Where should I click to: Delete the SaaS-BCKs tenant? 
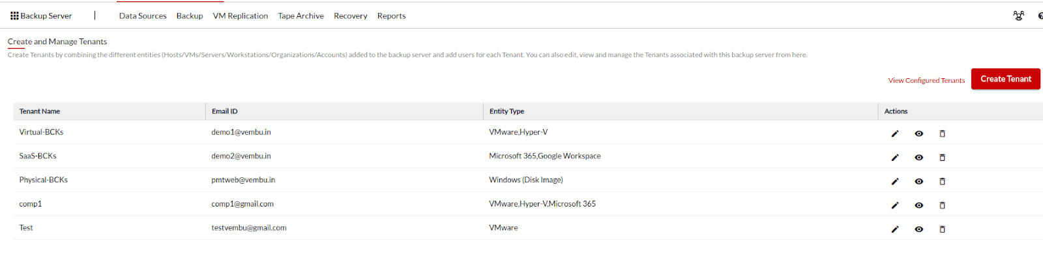click(x=942, y=158)
